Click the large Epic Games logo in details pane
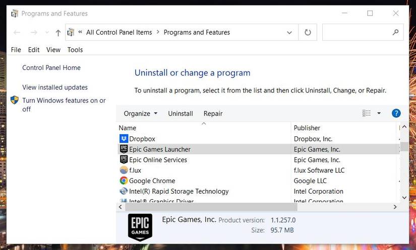The height and width of the screenshot is (250, 416). (140, 227)
